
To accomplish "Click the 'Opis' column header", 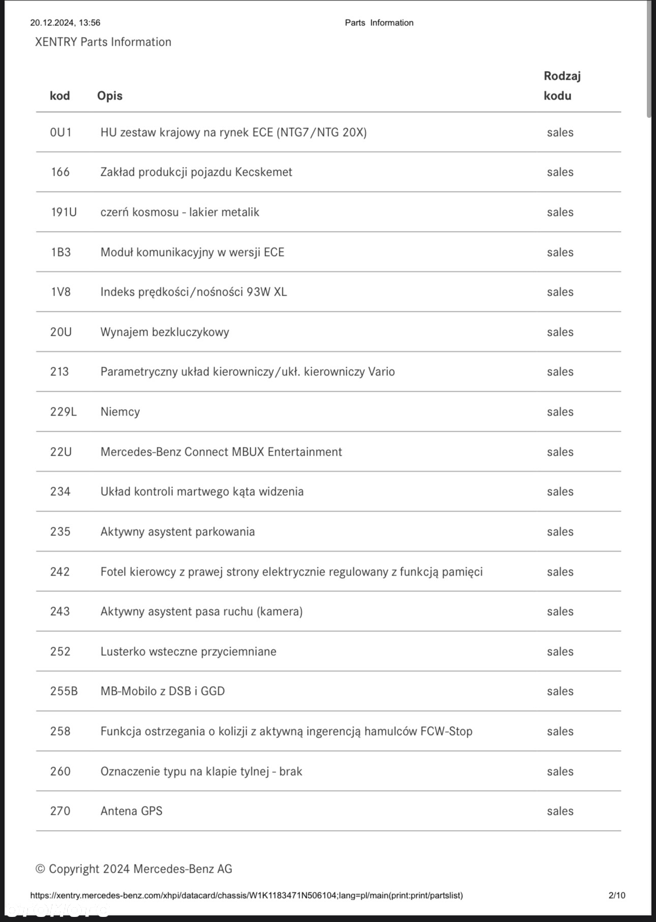I will [110, 96].
